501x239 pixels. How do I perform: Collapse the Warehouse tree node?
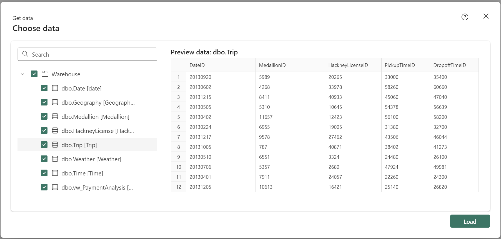tap(22, 74)
